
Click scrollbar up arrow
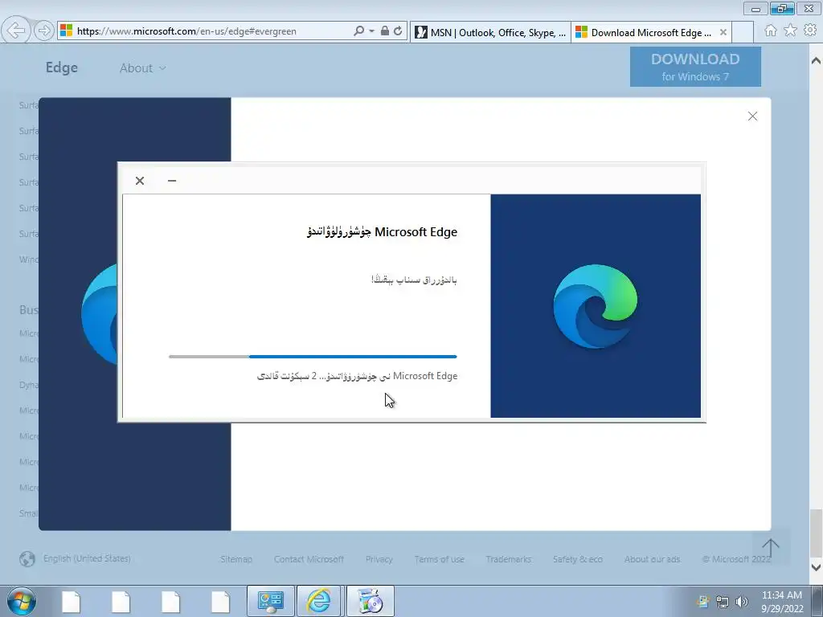coord(816,61)
